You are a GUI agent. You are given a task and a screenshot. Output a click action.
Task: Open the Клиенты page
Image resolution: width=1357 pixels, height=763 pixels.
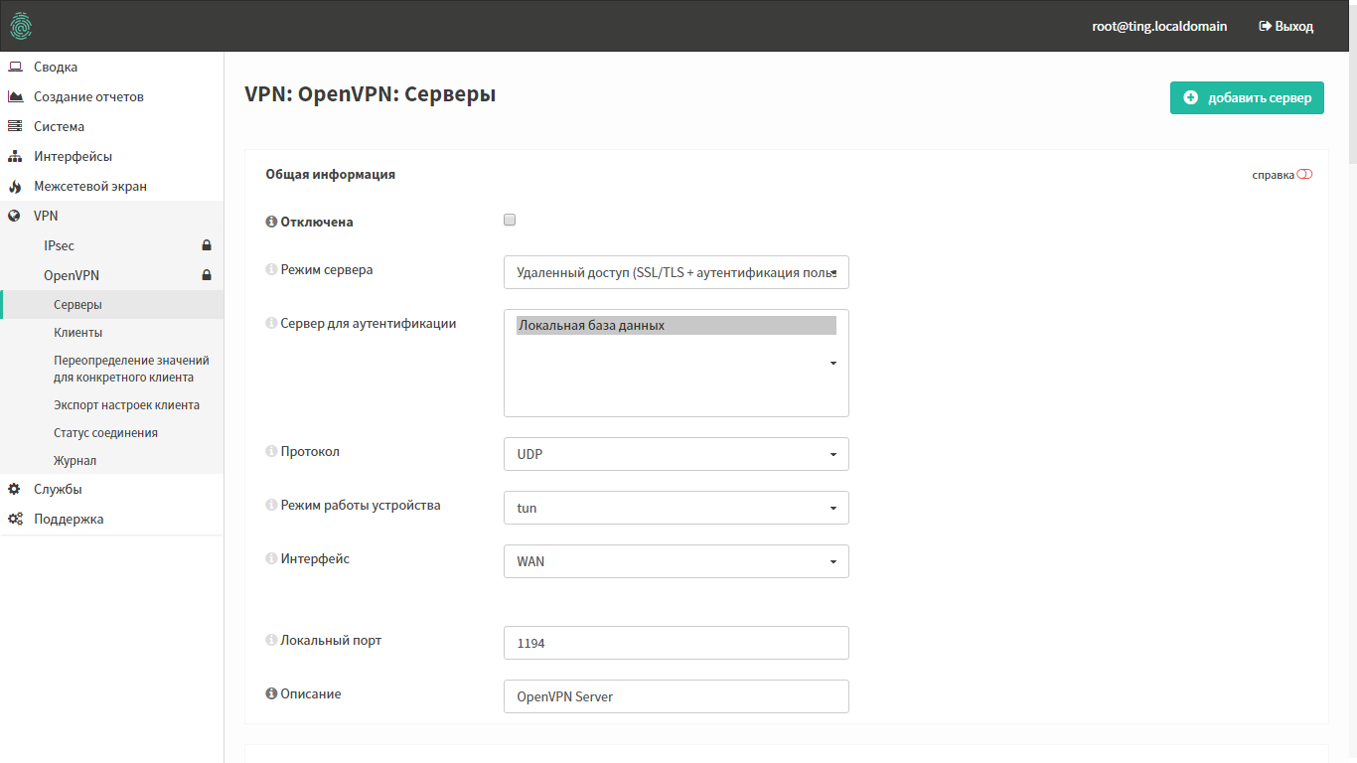coord(111,333)
